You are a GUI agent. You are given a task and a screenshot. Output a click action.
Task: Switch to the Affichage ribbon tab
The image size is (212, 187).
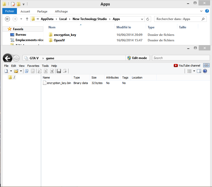[61, 11]
